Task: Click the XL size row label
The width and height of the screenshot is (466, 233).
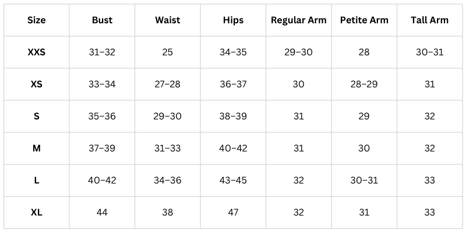Action: point(36,213)
